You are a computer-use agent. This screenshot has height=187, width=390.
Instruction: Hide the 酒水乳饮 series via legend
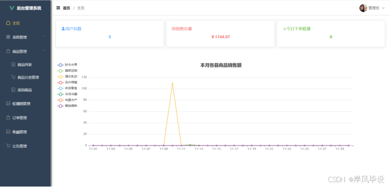point(67,77)
